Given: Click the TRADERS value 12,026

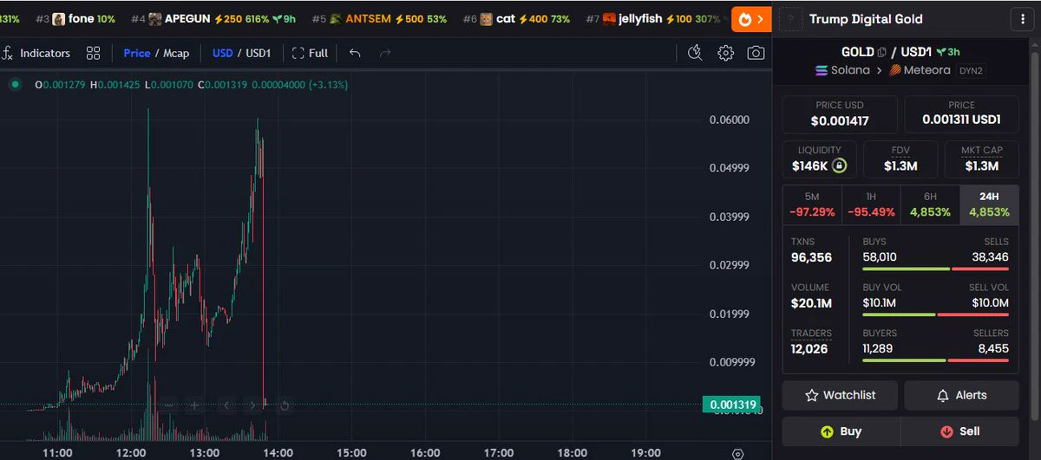Looking at the screenshot, I should click(x=811, y=349).
